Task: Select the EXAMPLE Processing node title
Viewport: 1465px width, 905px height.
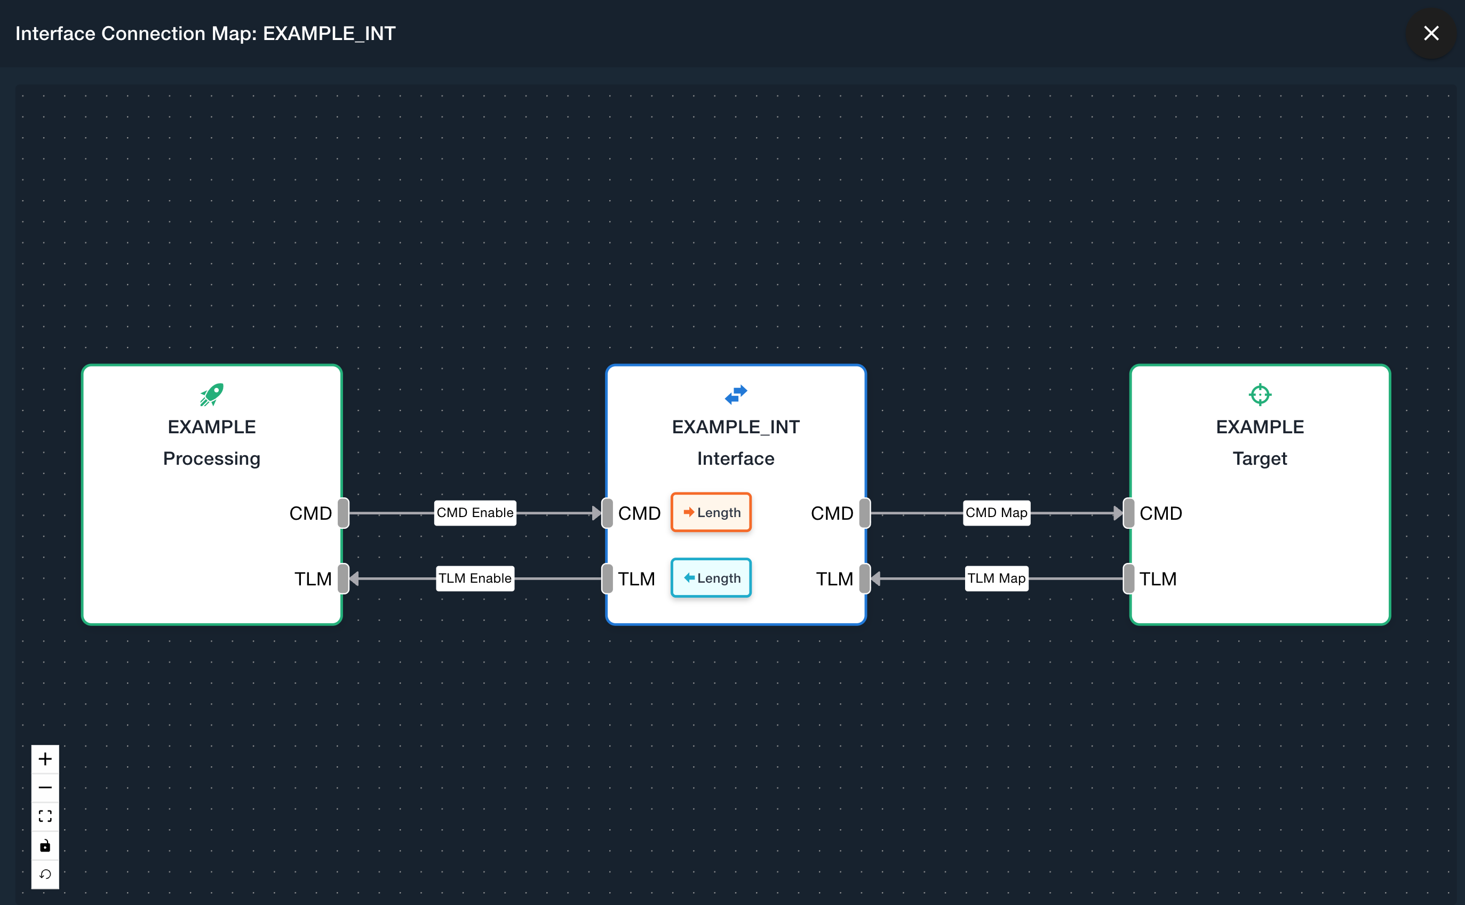Action: tap(212, 427)
